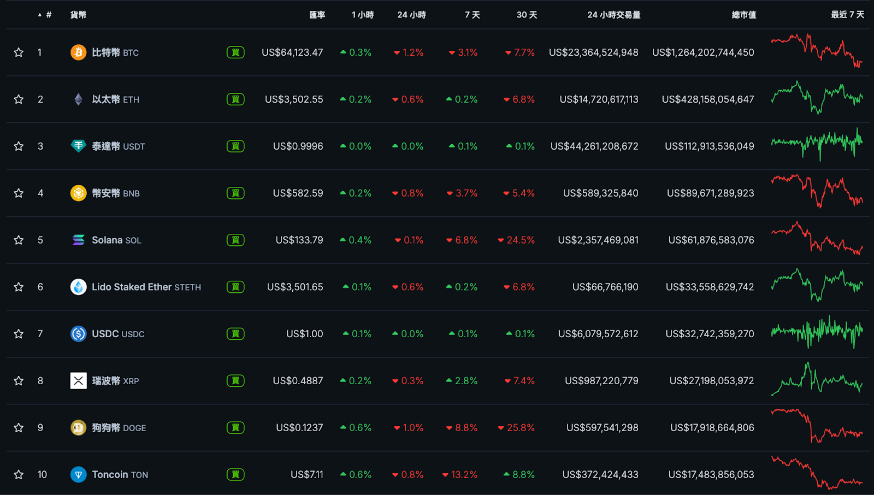Click the Ethereum diamond logo icon
Screen dimensions: 874x495
click(79, 99)
